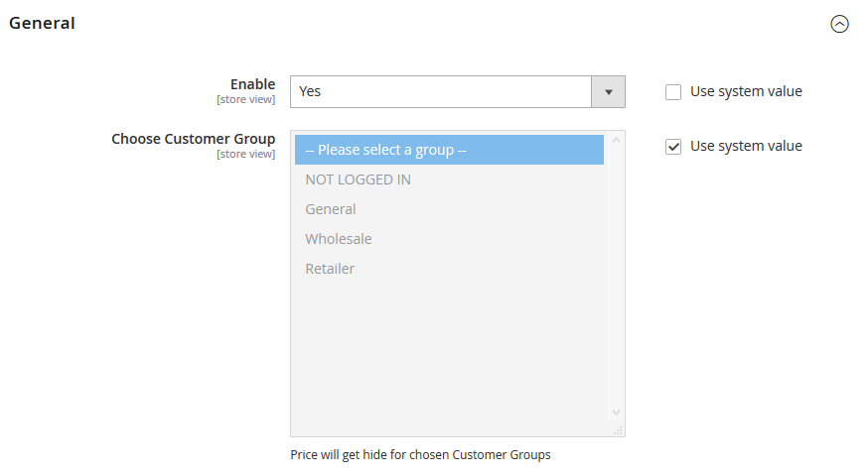Image resolution: width=868 pixels, height=474 pixels.
Task: Click the listbox resize handle corner
Action: (x=618, y=430)
